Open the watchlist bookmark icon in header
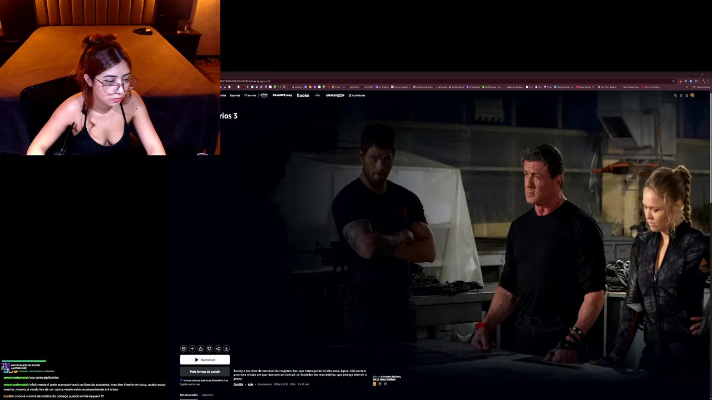This screenshot has height=400, width=712. (x=686, y=96)
